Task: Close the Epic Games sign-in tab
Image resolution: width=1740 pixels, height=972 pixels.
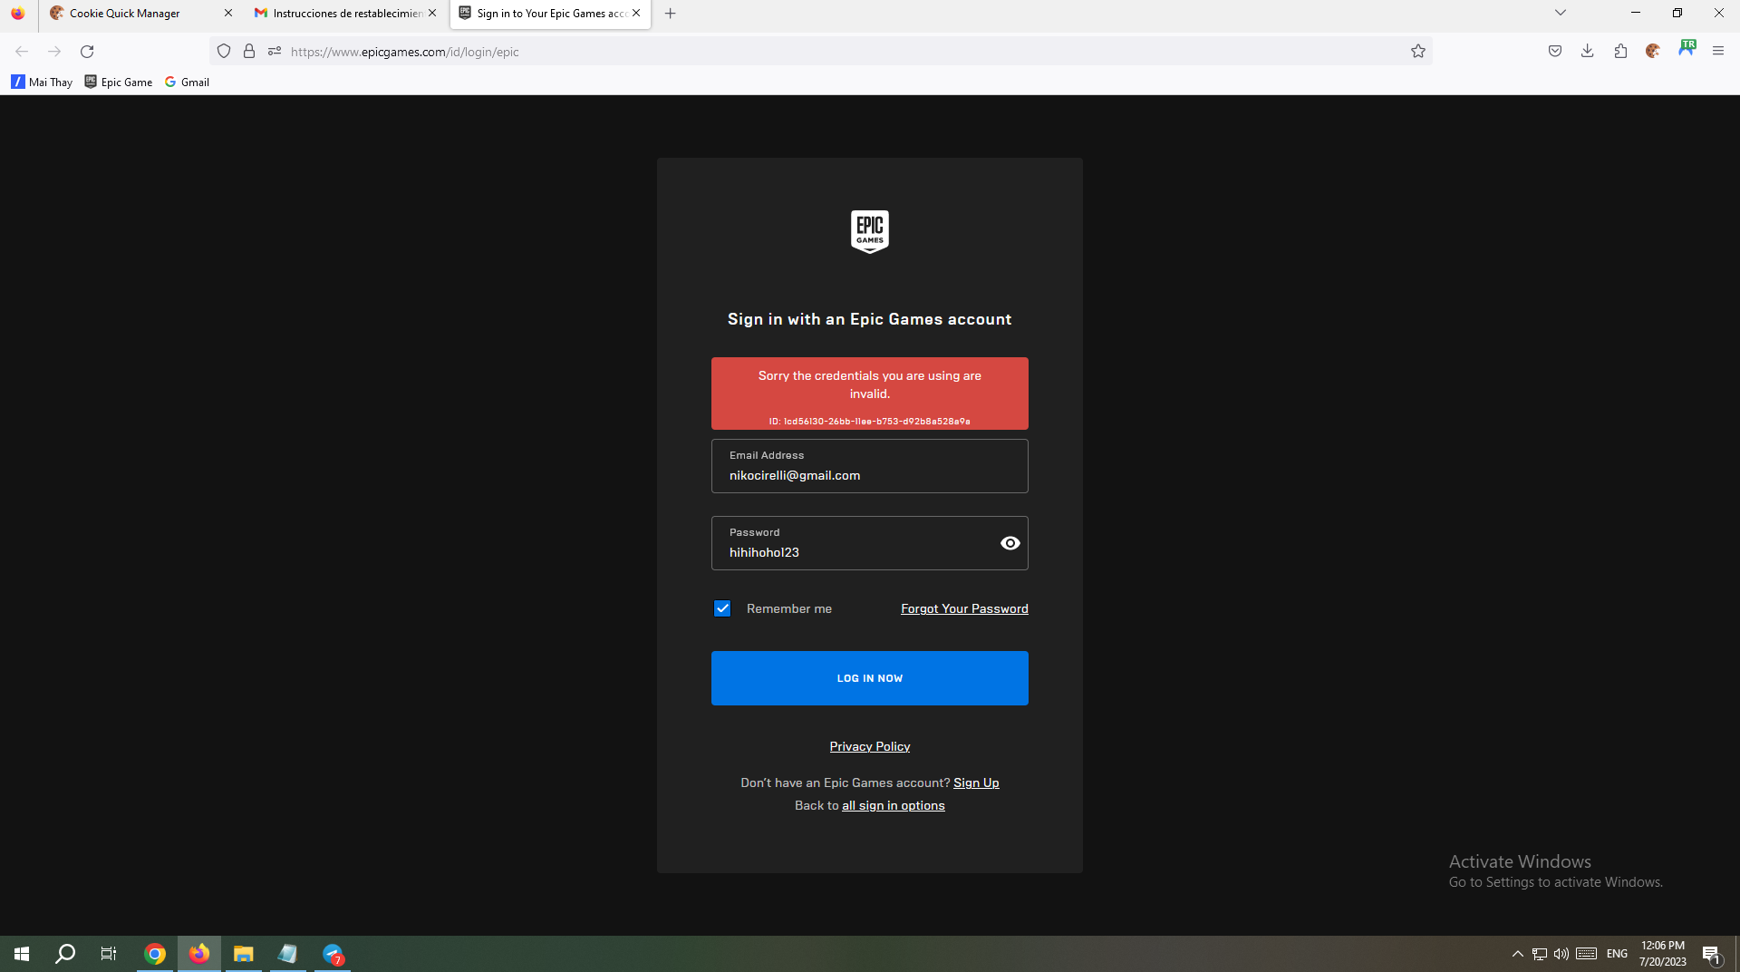Action: [636, 14]
